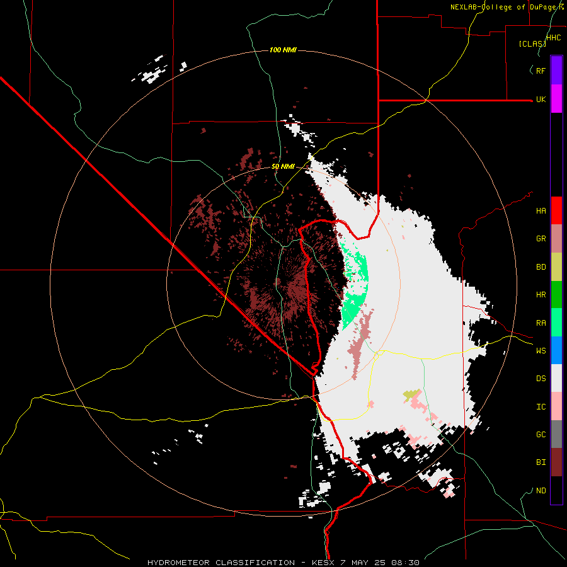Viewport: 567px width, 567px height.
Task: Click the yellow-olive big drops patch on the radar
Action: point(412,395)
